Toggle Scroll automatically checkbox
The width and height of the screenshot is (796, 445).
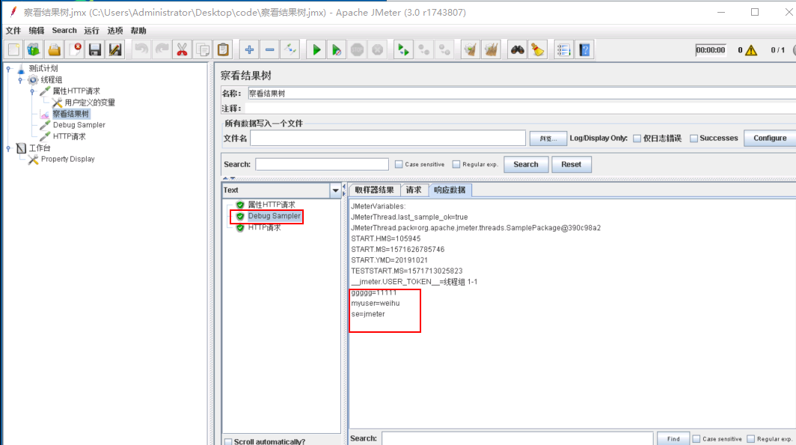[228, 441]
